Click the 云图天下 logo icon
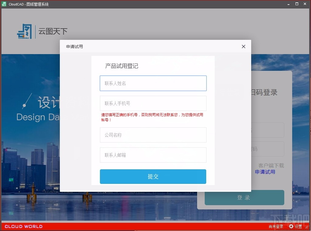 25,31
